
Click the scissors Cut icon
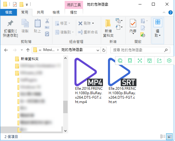pos(47,21)
